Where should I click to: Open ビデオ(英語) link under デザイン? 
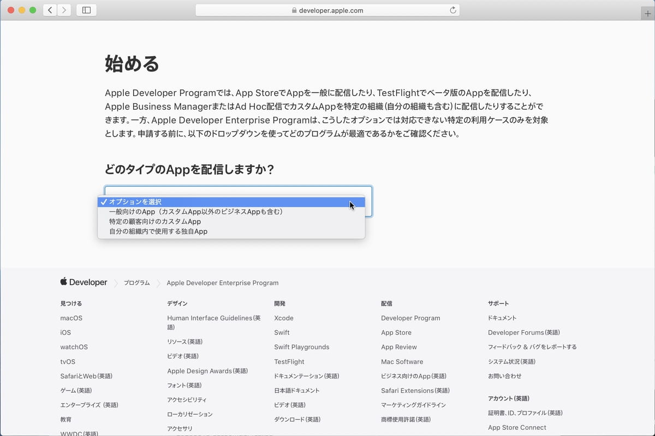183,356
